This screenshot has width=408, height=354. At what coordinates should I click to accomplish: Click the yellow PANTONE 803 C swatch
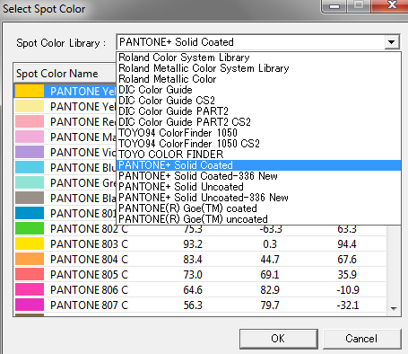pos(30,243)
